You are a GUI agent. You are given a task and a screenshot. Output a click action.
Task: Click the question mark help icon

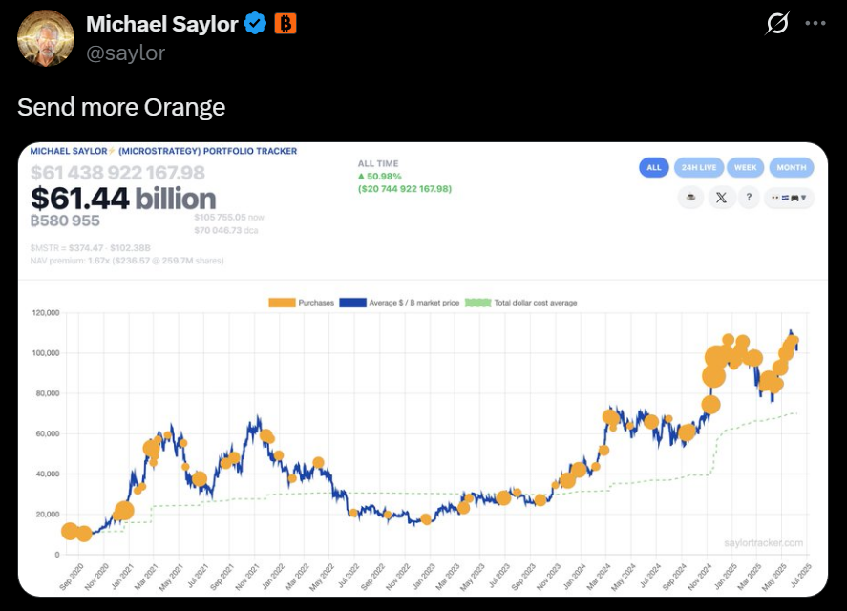coord(751,198)
